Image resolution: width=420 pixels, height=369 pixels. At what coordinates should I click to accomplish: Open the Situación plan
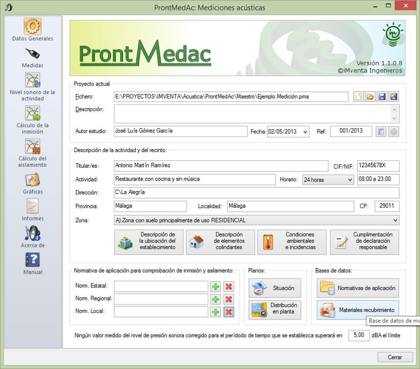click(275, 288)
